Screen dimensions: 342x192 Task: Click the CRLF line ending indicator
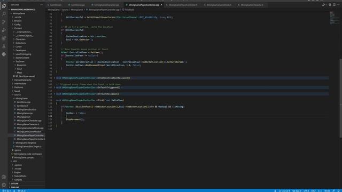coord(314,191)
